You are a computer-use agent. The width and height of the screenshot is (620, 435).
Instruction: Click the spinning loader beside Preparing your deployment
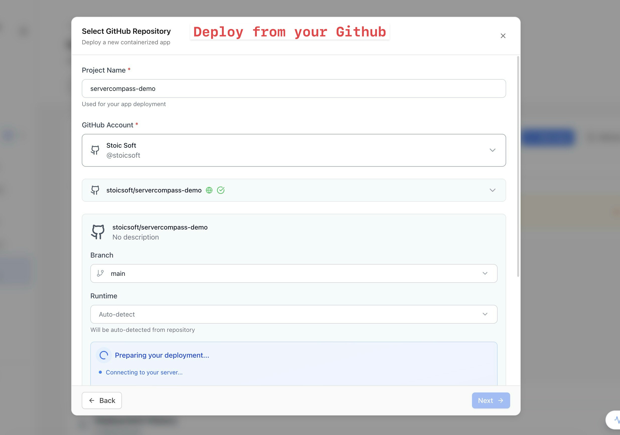tap(104, 355)
